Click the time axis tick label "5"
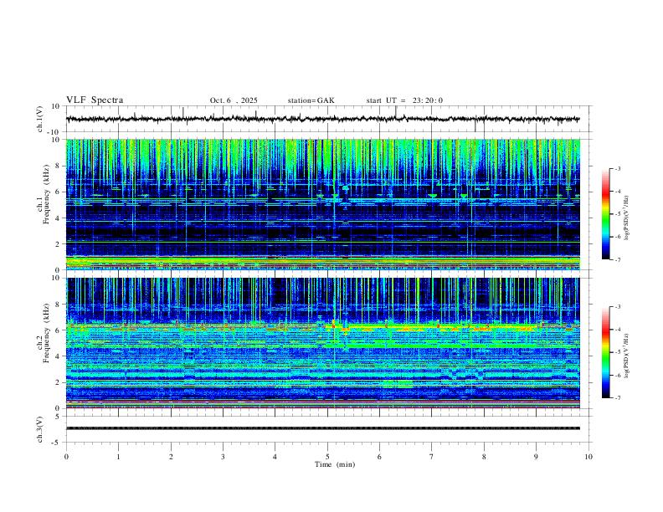Viewport: 663px width, 512px height. click(327, 457)
